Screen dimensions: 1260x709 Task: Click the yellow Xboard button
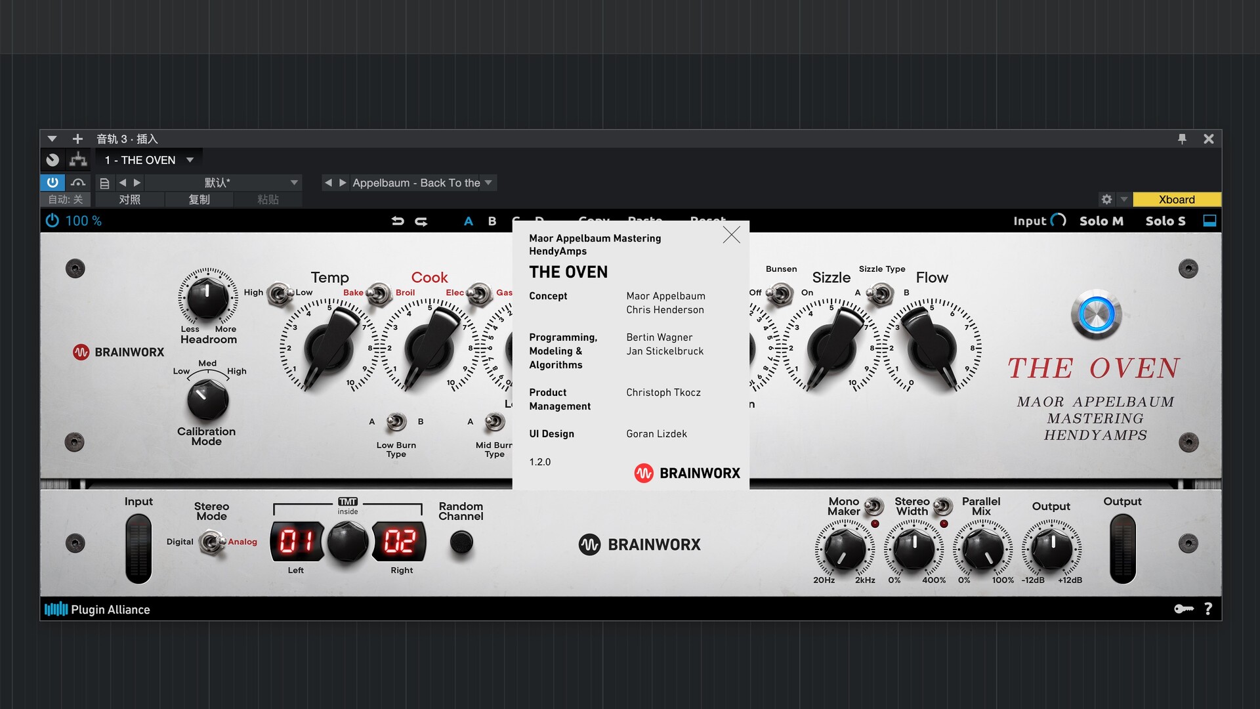coord(1177,200)
